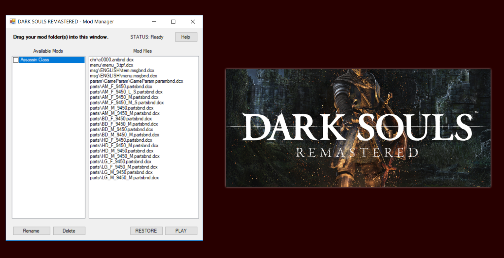Click the drag your mod folder(s) instruction
This screenshot has height=258, width=504.
pyautogui.click(x=61, y=37)
